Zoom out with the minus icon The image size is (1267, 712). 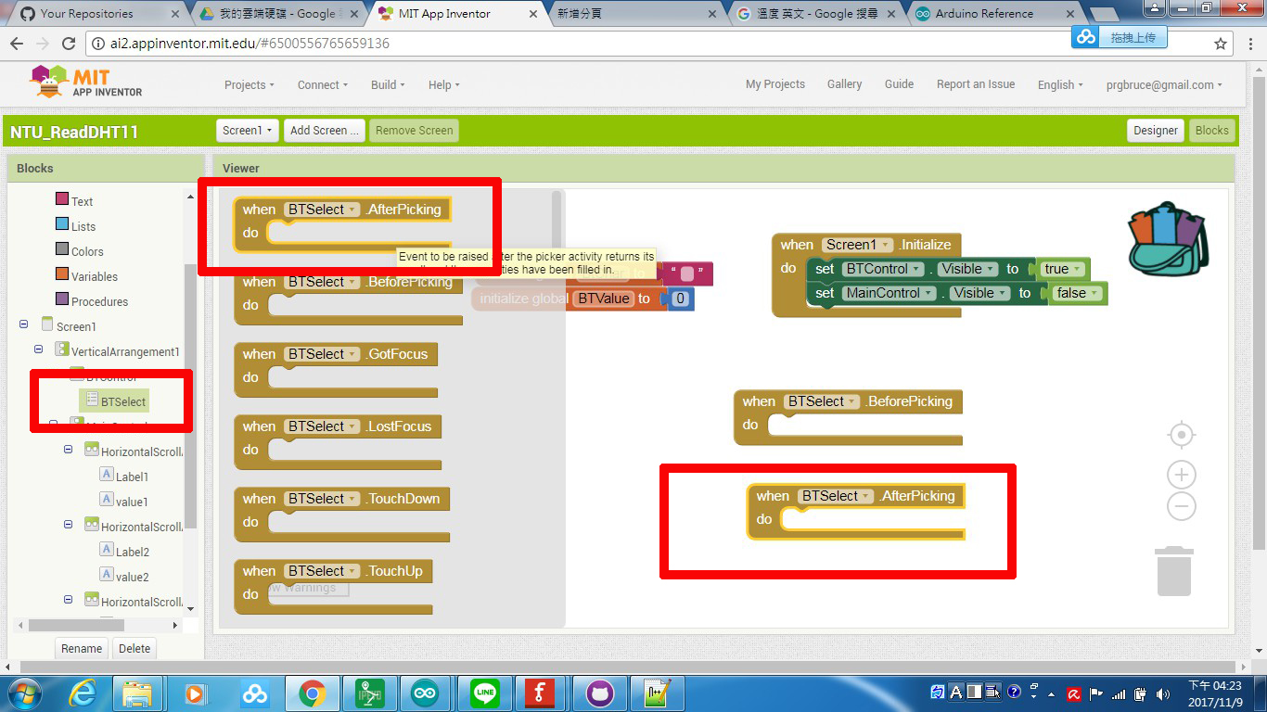point(1181,506)
